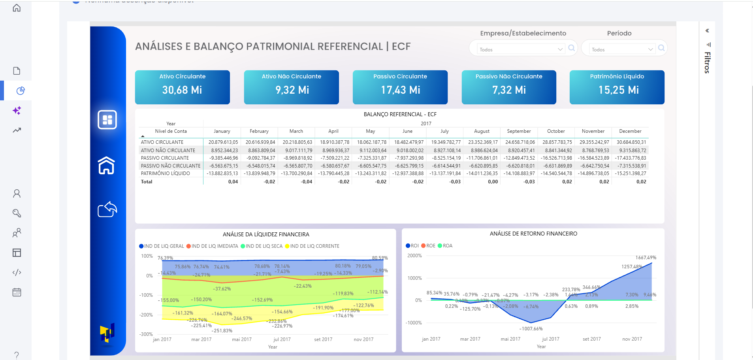
Task: Click the calendar icon in the sidebar
Action: [17, 292]
